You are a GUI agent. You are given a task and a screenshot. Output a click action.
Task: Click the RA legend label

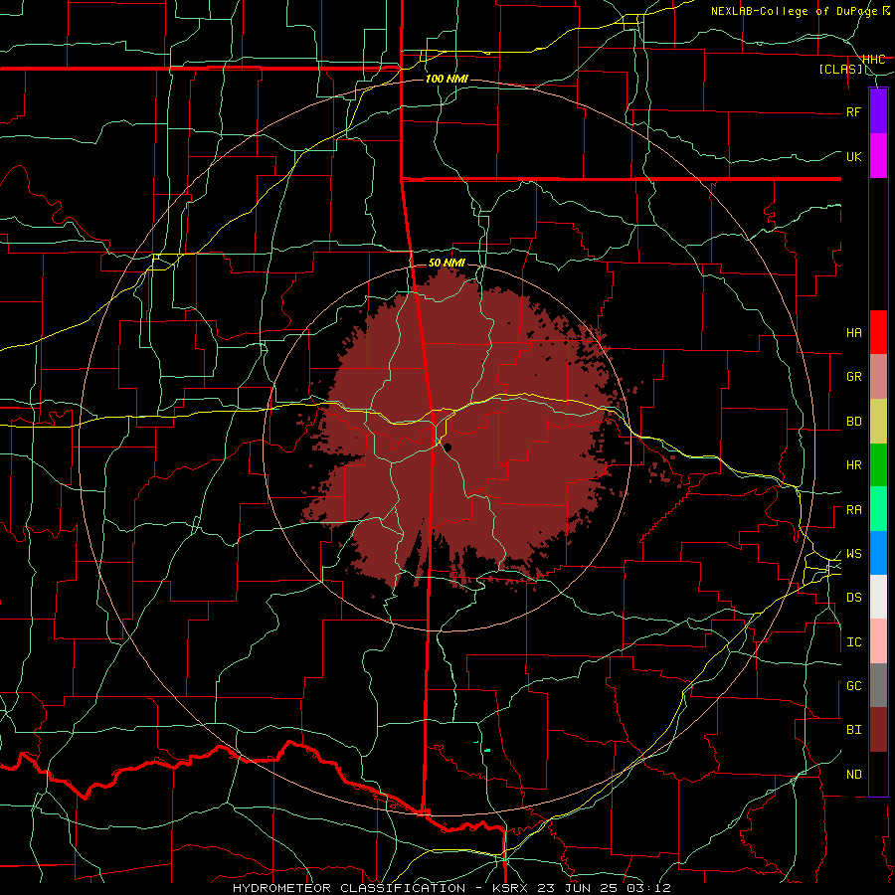854,510
